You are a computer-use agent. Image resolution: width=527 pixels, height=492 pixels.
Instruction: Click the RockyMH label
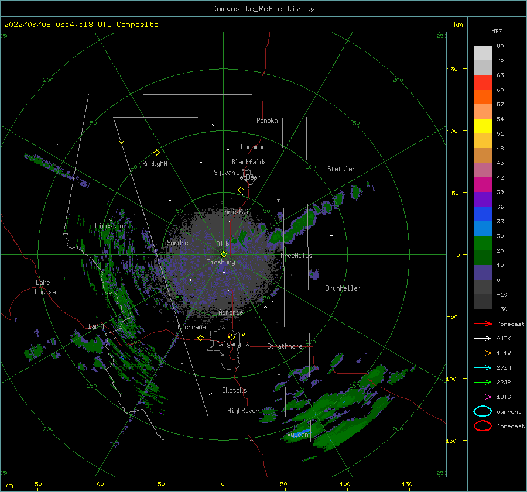(x=154, y=164)
